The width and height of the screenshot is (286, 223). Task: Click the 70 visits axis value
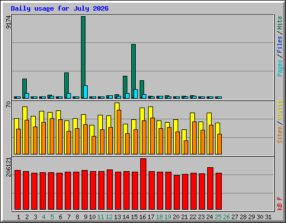[8, 104]
